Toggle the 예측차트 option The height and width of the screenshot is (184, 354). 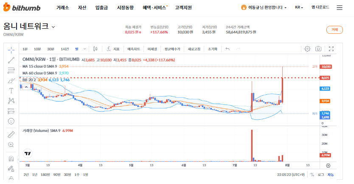click(134, 49)
